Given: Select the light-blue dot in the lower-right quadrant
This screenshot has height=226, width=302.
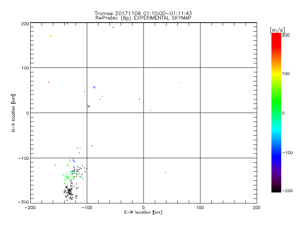Looking at the screenshot, I should pos(166,173).
